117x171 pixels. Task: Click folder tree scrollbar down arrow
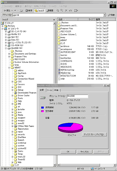pos(55,165)
